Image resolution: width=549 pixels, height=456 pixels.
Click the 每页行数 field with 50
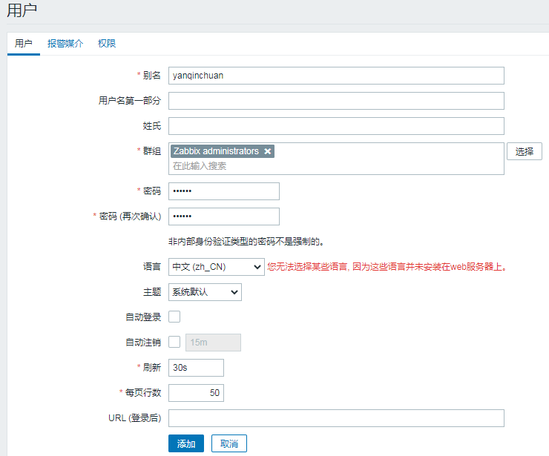pos(196,393)
